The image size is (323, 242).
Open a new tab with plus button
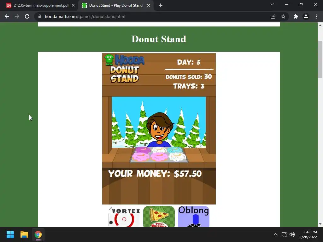click(x=161, y=6)
